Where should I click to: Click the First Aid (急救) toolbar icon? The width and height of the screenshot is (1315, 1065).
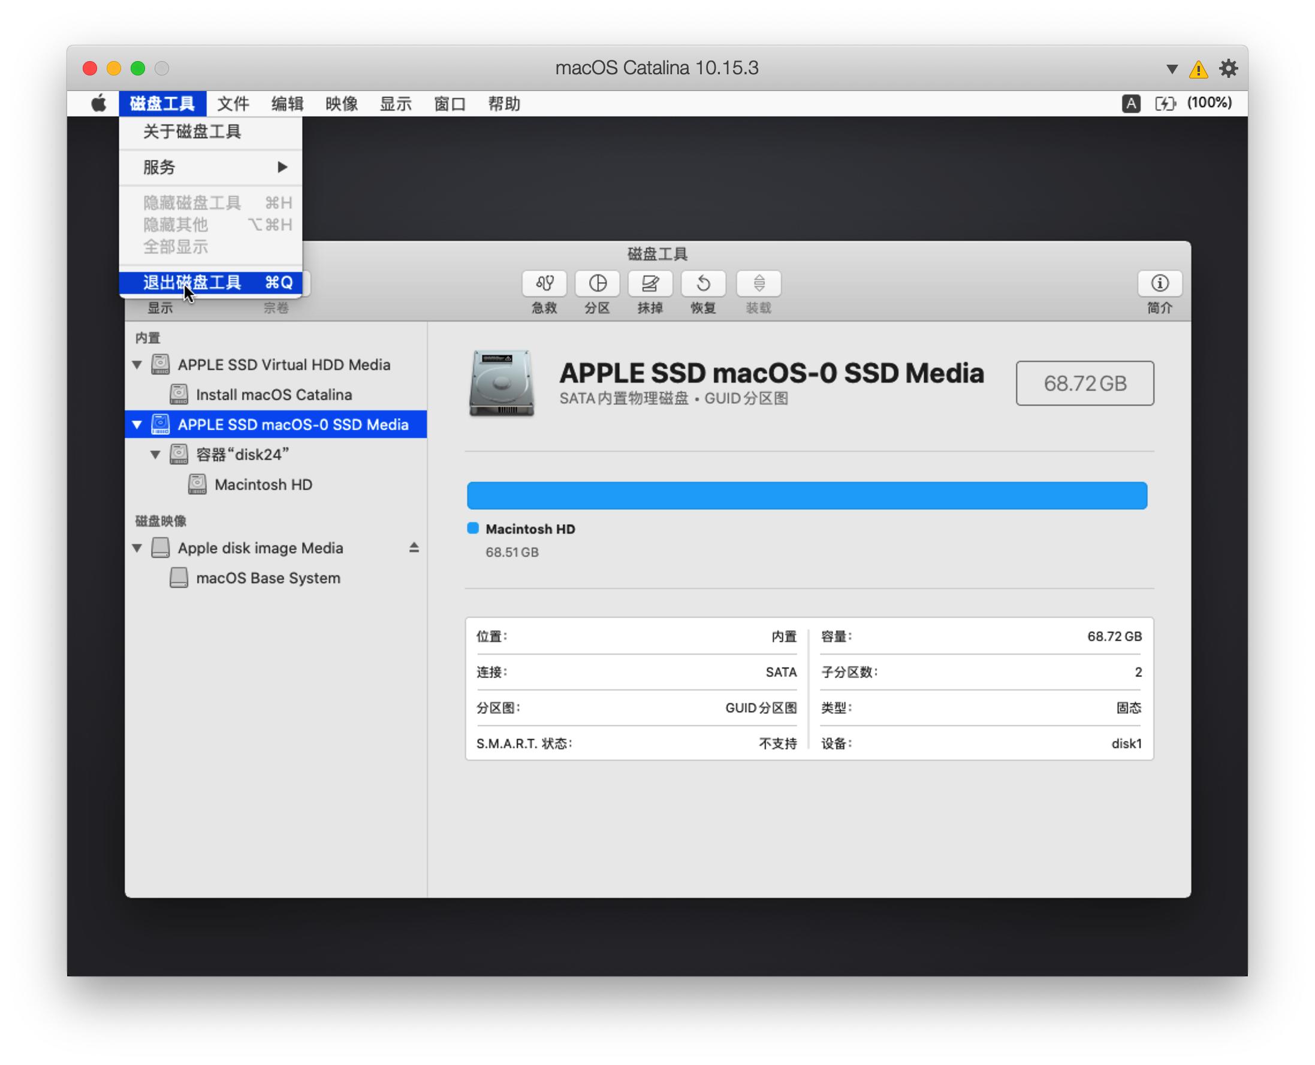(x=544, y=283)
